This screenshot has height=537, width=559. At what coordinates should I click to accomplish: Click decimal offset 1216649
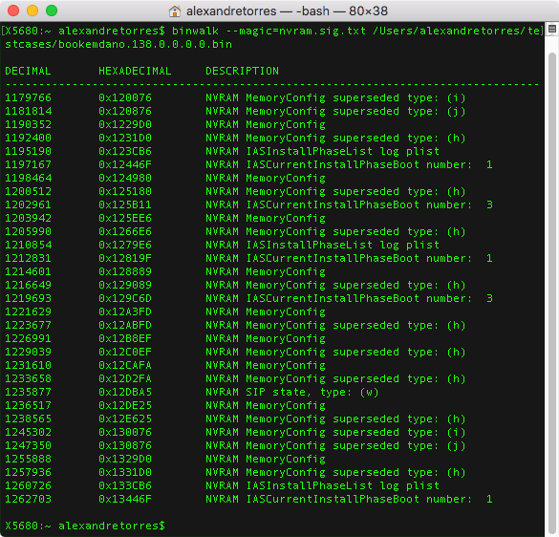tap(28, 285)
